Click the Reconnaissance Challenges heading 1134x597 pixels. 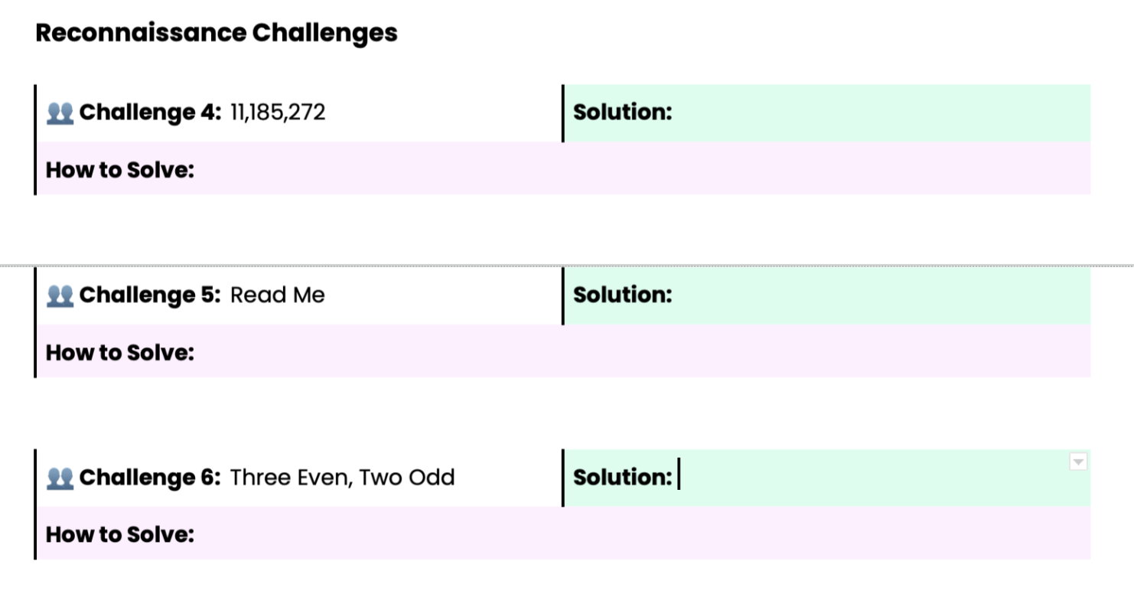coord(217,33)
